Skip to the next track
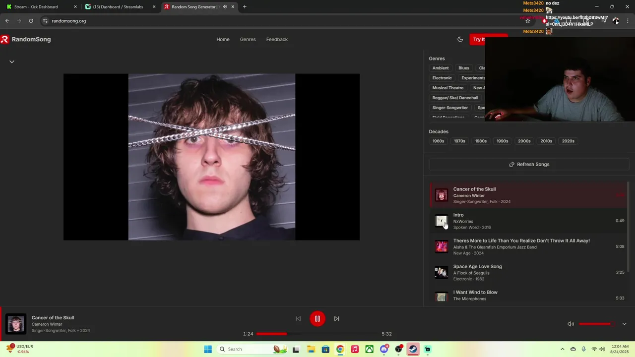The width and height of the screenshot is (635, 357). pos(336,318)
